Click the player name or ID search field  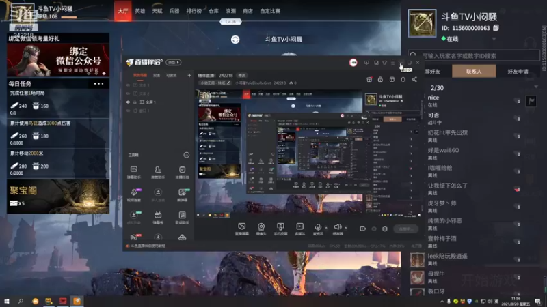point(474,56)
